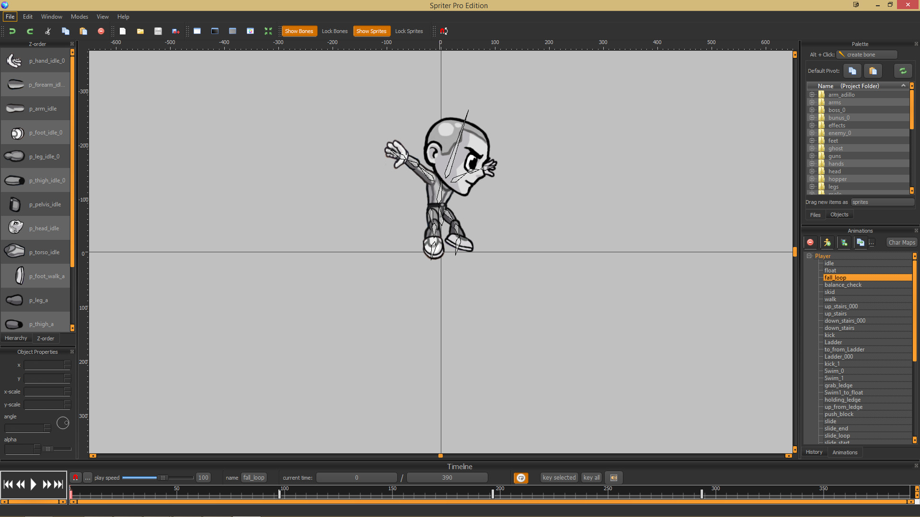Switch to the Hierarchy tab
The width and height of the screenshot is (920, 517).
[x=16, y=338]
